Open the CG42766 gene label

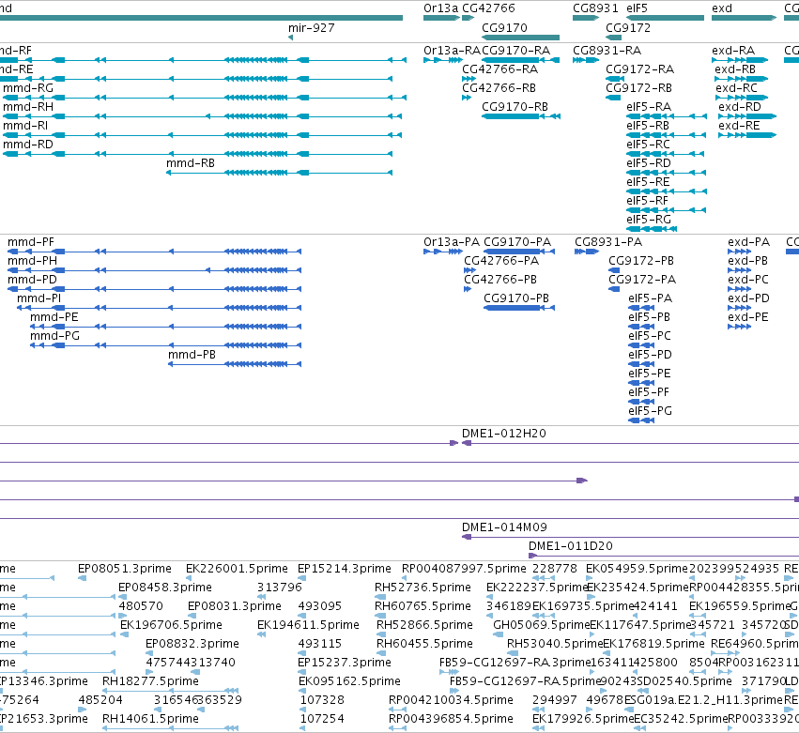click(488, 8)
